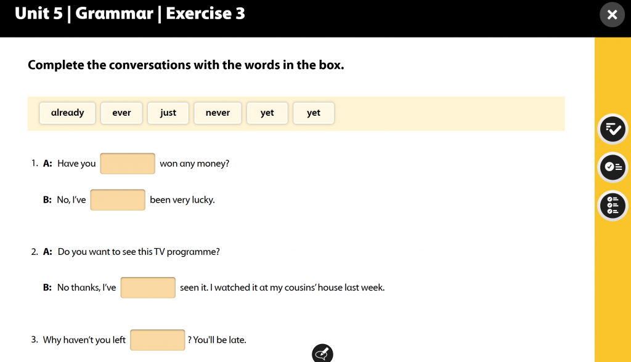631x362 pixels.
Task: Close the exercise with the X button
Action: point(612,15)
